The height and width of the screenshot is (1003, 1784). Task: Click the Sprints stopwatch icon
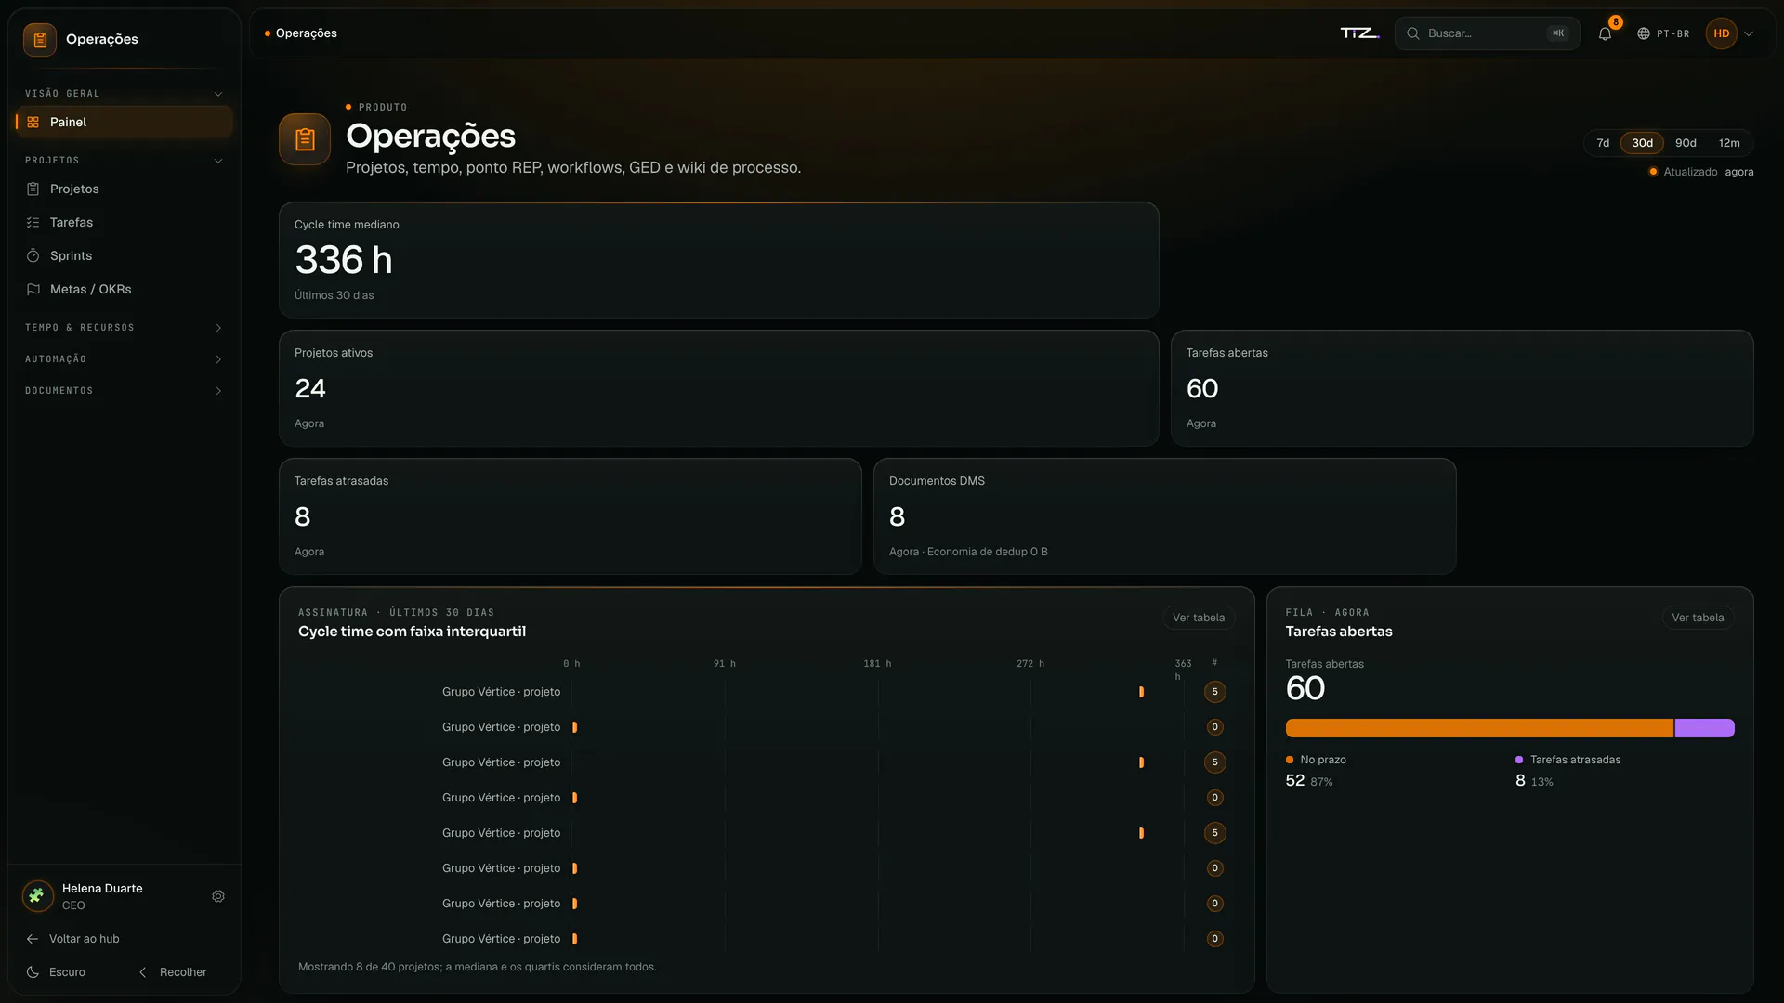pyautogui.click(x=33, y=255)
